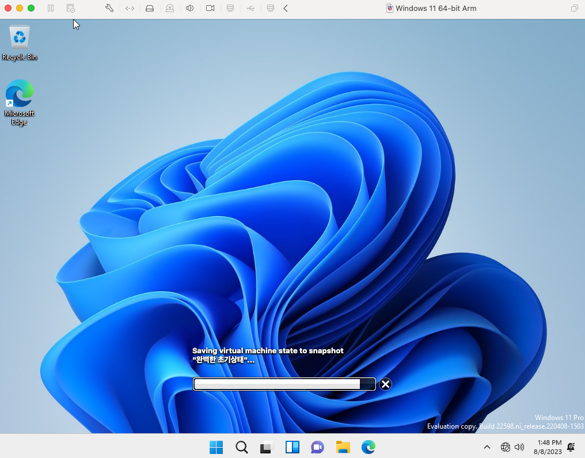
Task: Minimize the window with the yellow button
Action: pyautogui.click(x=20, y=8)
